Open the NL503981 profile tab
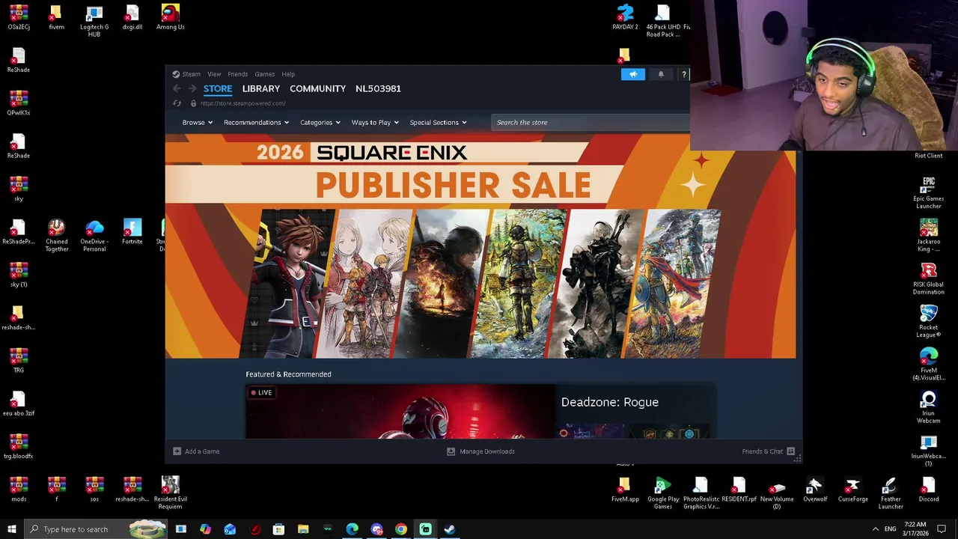The height and width of the screenshot is (539, 958). pos(378,88)
